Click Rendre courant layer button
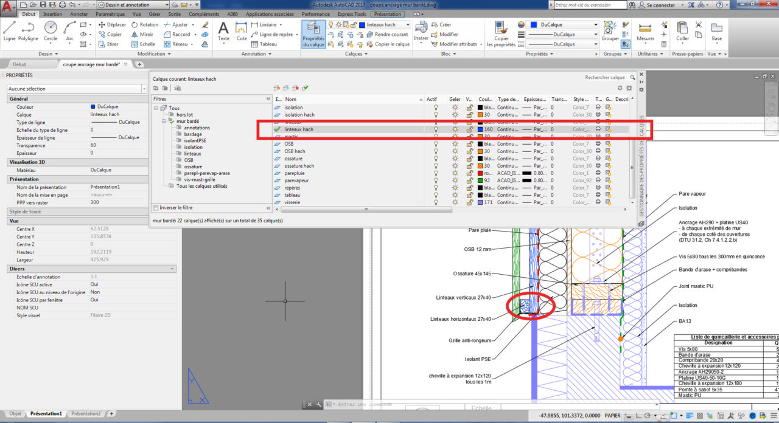779x423 pixels. coord(386,35)
